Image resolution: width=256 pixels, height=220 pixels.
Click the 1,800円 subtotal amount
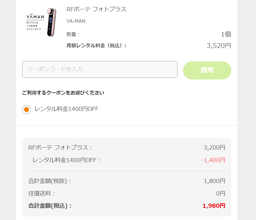point(214,181)
